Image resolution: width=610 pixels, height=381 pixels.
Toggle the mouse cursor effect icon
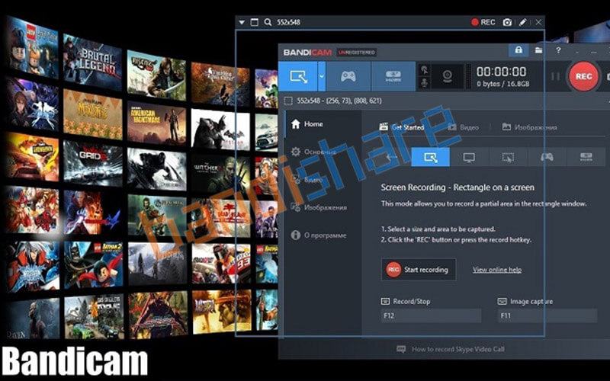pyautogui.click(x=425, y=70)
